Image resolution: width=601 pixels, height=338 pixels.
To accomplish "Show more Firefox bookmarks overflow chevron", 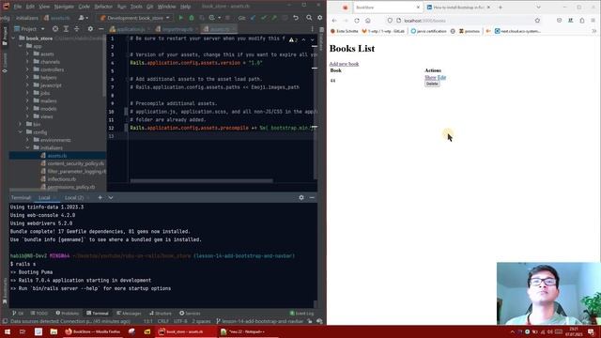I will pyautogui.click(x=594, y=31).
